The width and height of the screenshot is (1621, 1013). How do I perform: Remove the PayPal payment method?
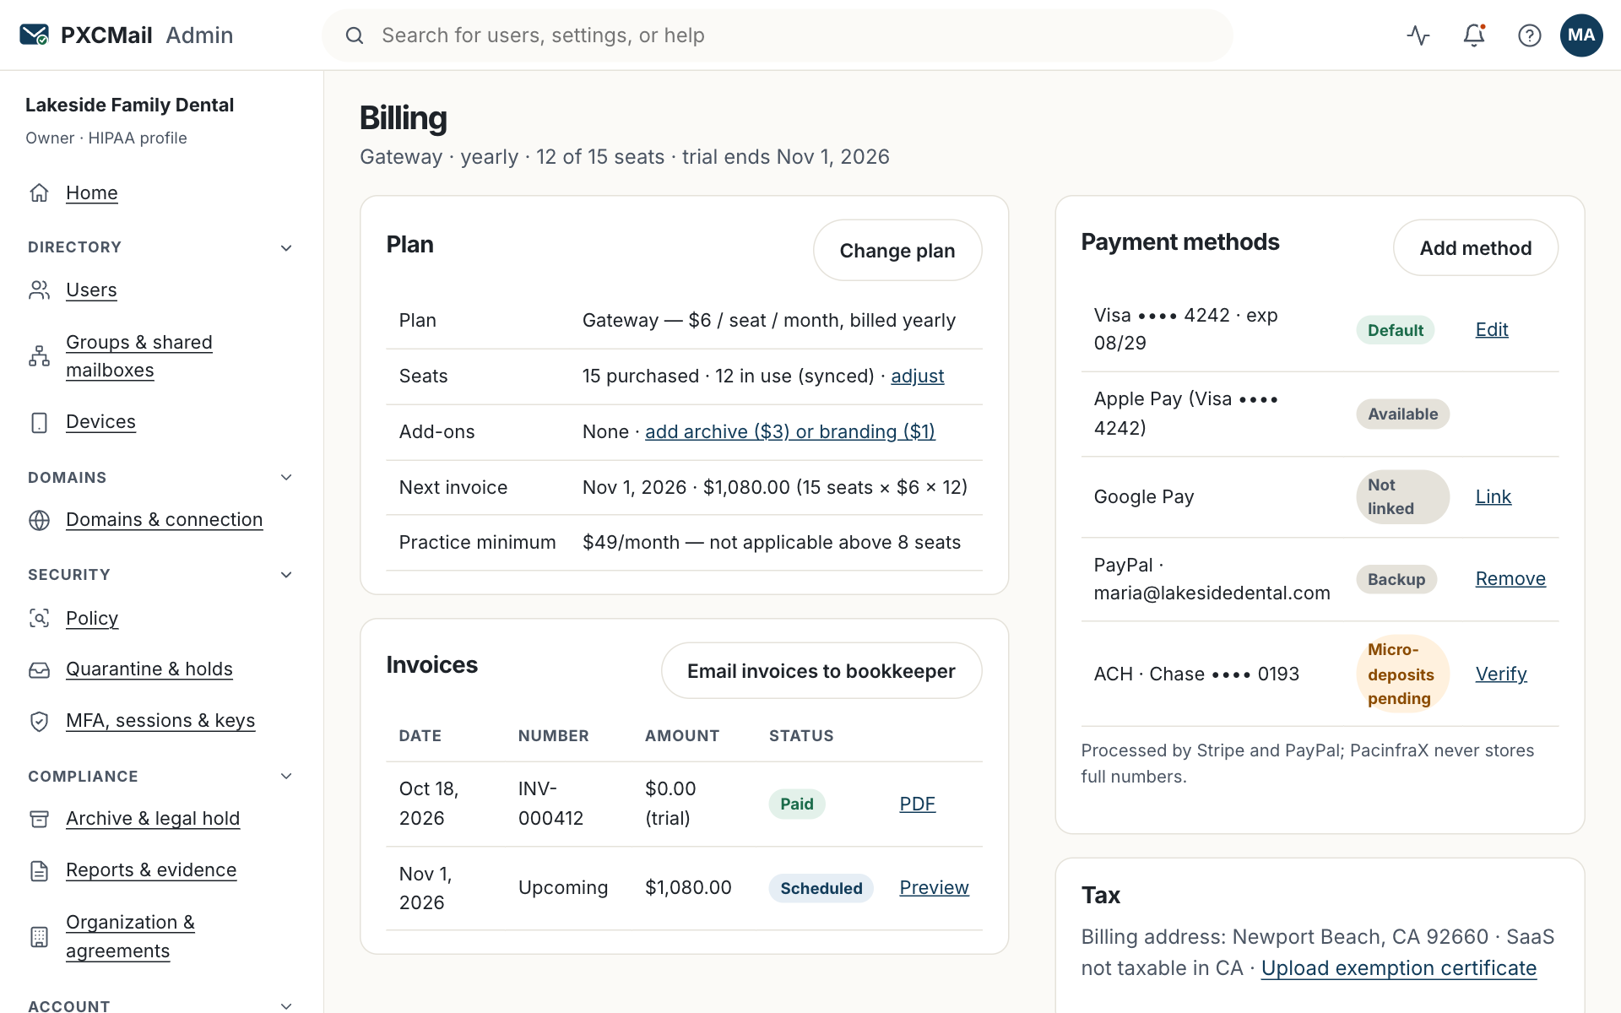1510,579
